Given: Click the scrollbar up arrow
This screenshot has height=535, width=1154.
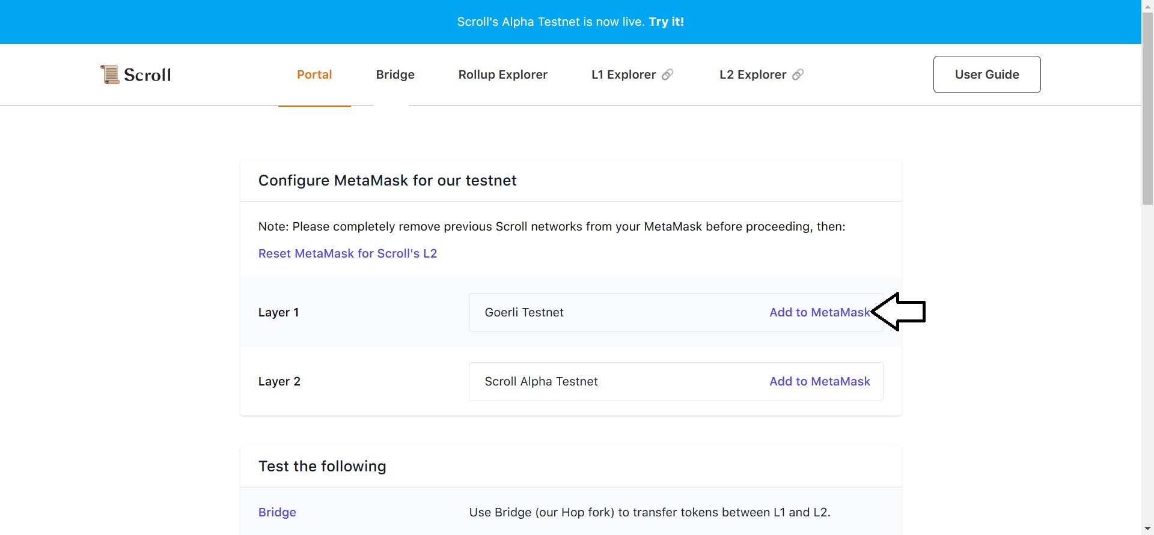Looking at the screenshot, I should tap(1147, 5).
